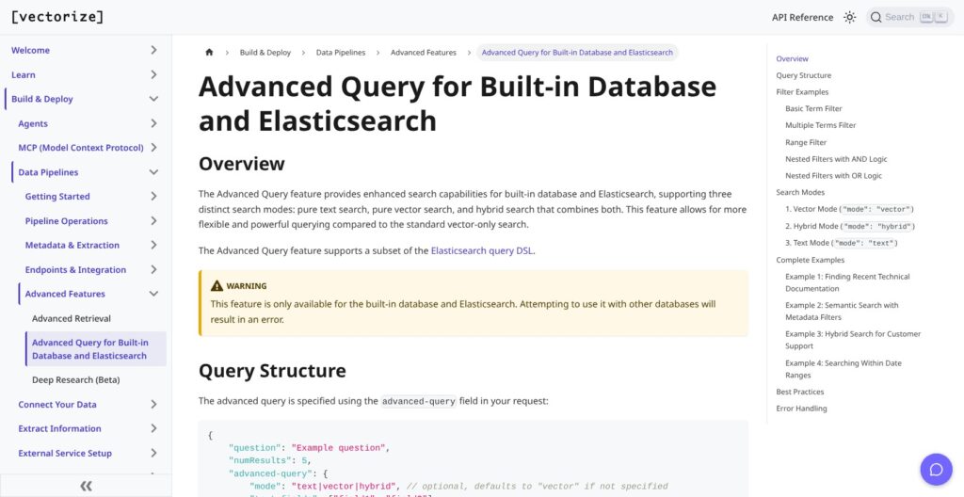Open Getting Started in sidebar
The width and height of the screenshot is (964, 497).
[x=57, y=196]
